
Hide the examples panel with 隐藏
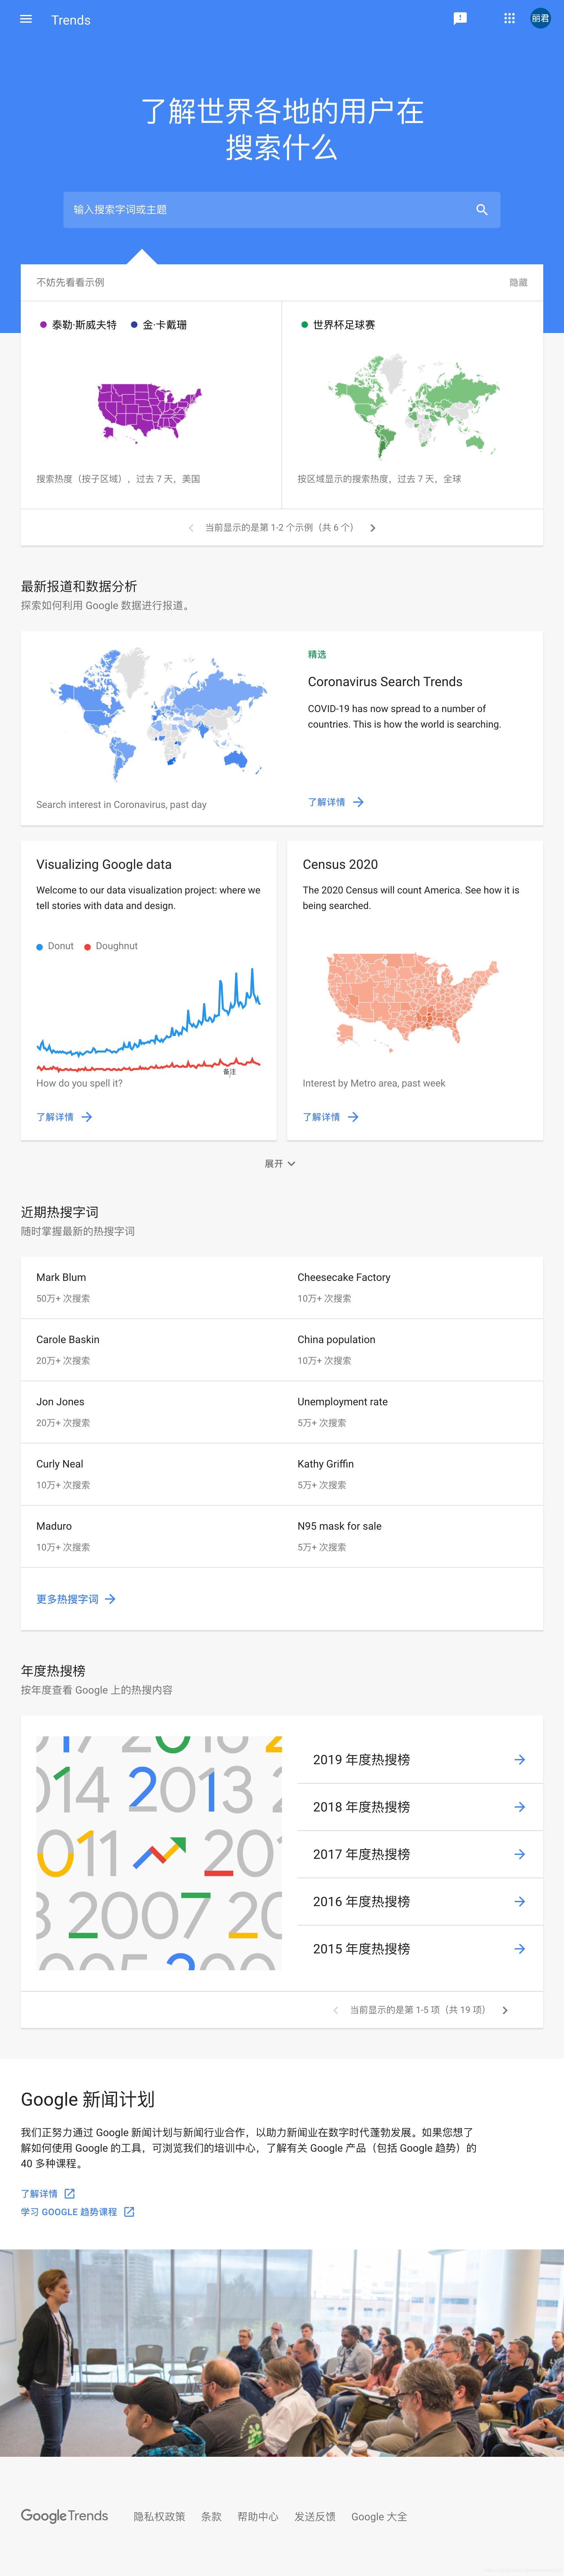[518, 283]
